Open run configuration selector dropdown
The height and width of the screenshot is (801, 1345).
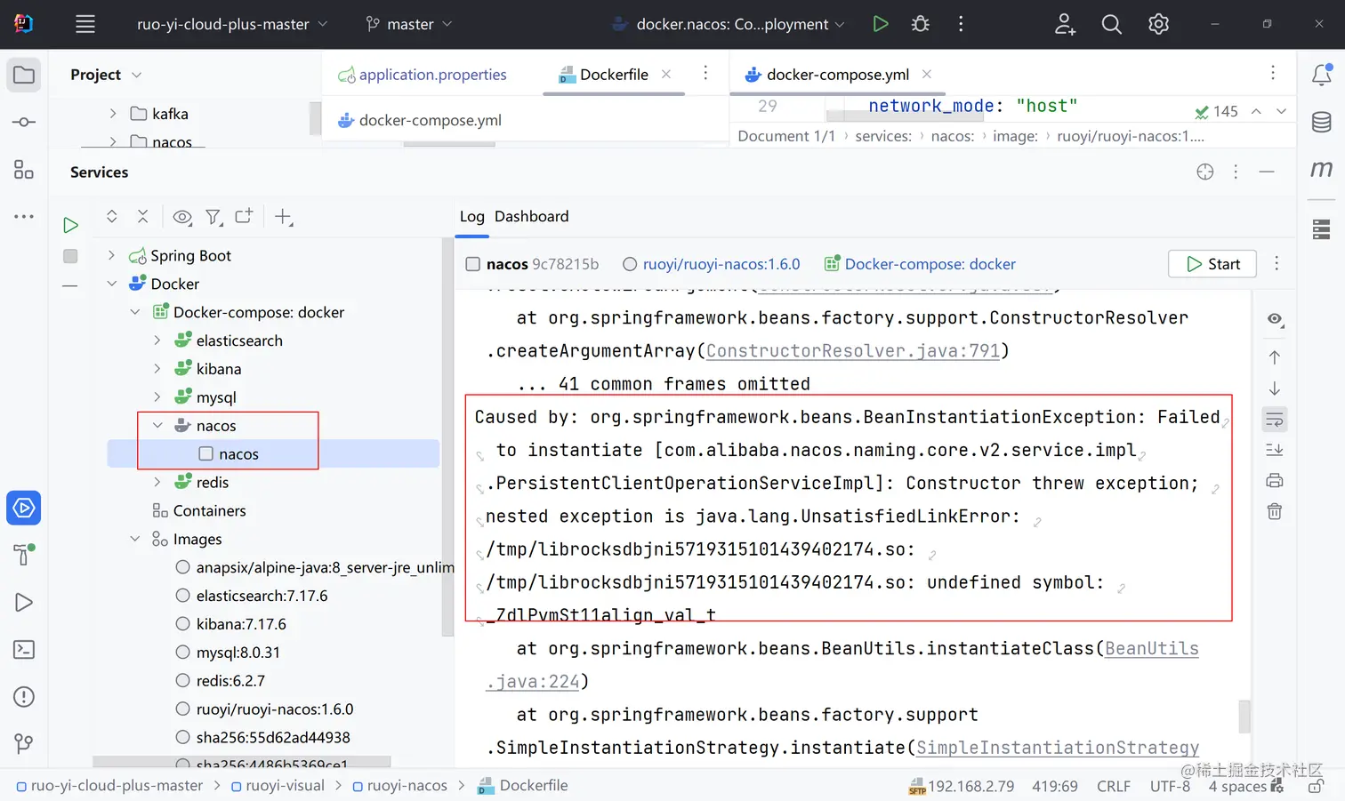click(x=729, y=24)
